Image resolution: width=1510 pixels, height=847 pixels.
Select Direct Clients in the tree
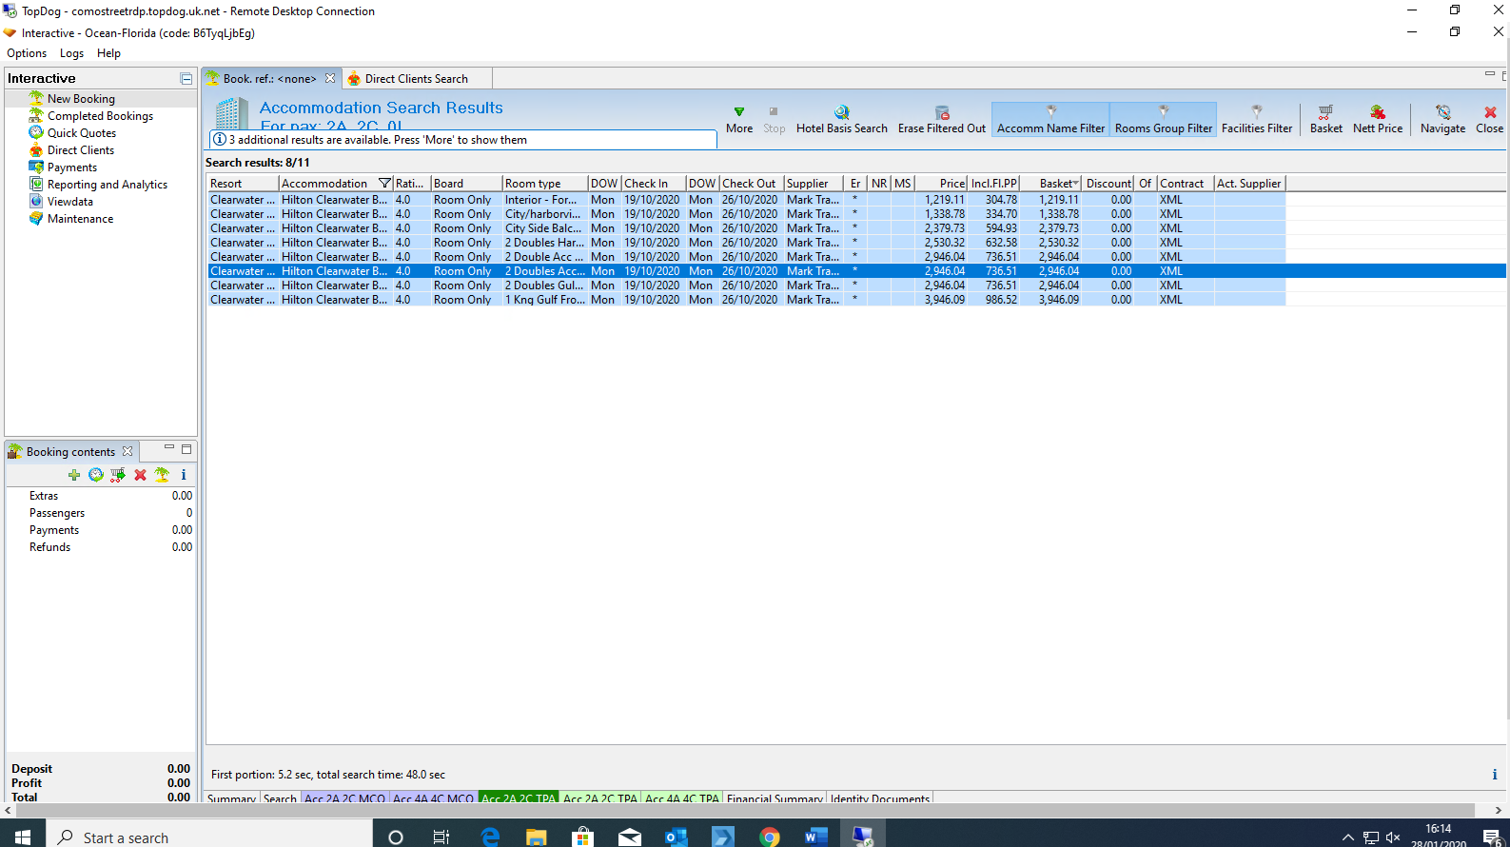pos(81,150)
